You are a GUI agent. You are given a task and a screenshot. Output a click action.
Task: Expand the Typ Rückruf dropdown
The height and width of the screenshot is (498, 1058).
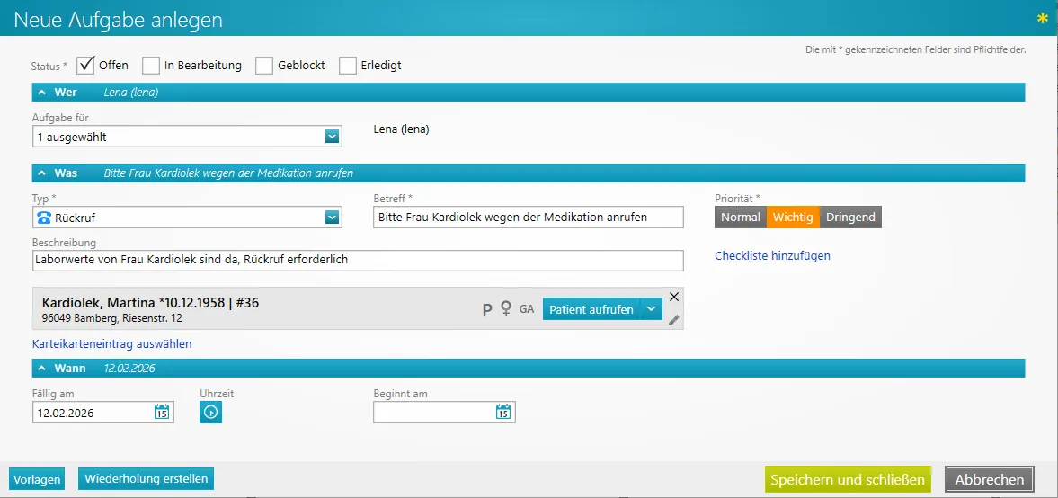[x=332, y=218]
